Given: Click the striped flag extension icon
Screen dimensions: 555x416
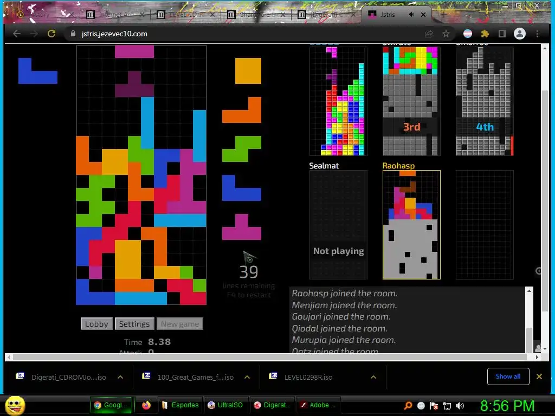Looking at the screenshot, I should point(468,34).
